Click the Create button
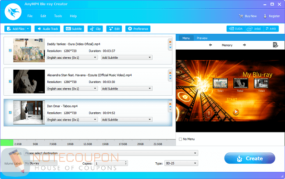The width and height of the screenshot is (285, 179). pos(250,158)
